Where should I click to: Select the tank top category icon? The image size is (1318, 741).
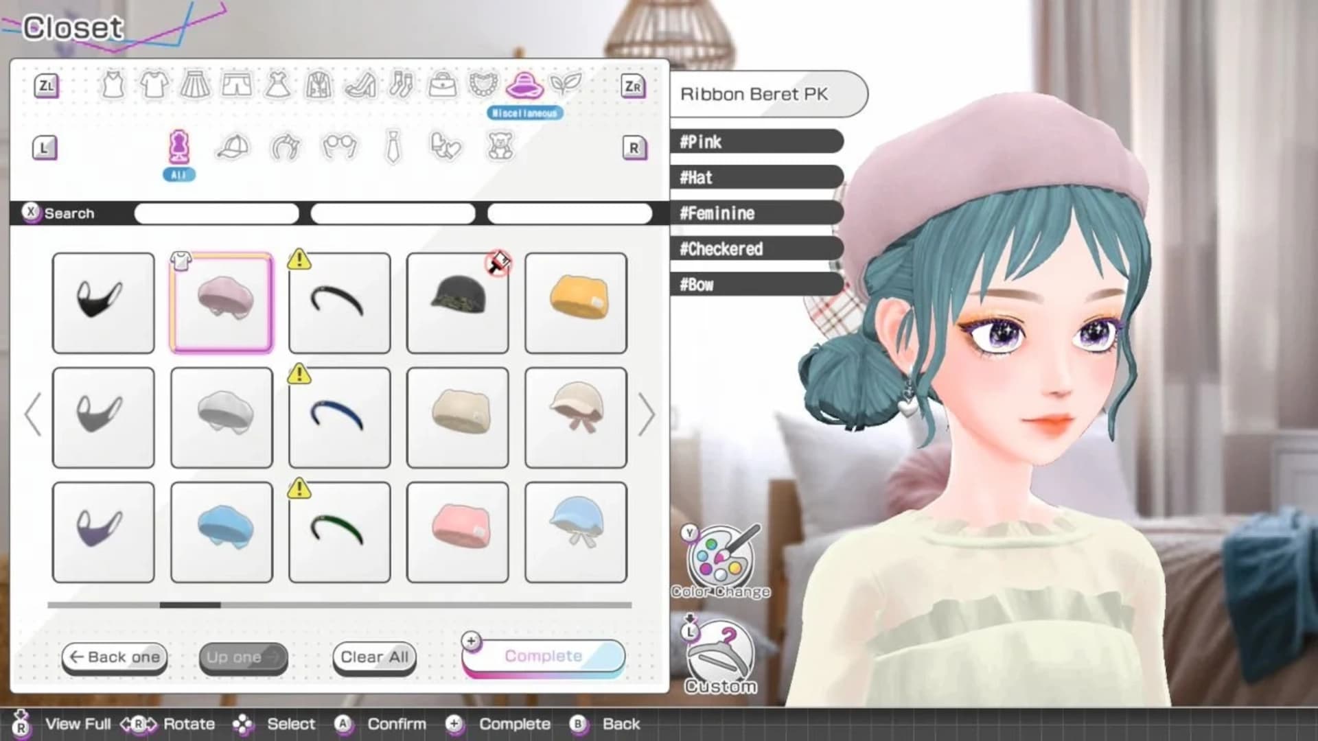[113, 85]
